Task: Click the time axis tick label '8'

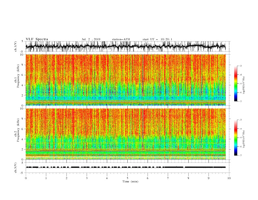Action: (x=188, y=178)
